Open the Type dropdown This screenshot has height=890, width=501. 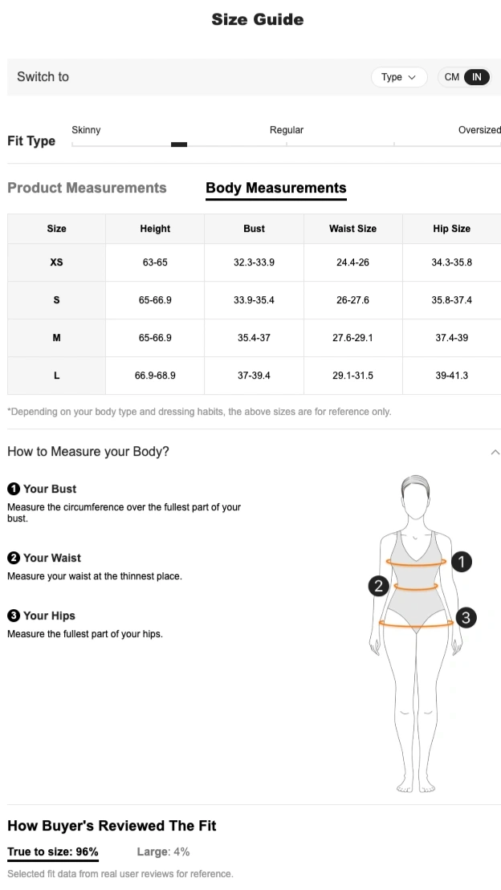point(399,77)
